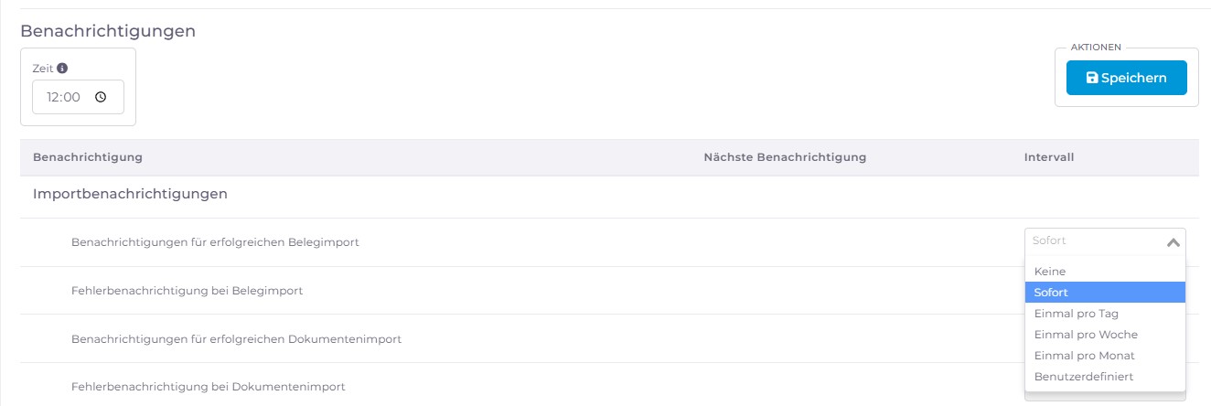Open the clock picker icon in time field
This screenshot has width=1211, height=406.
(101, 97)
